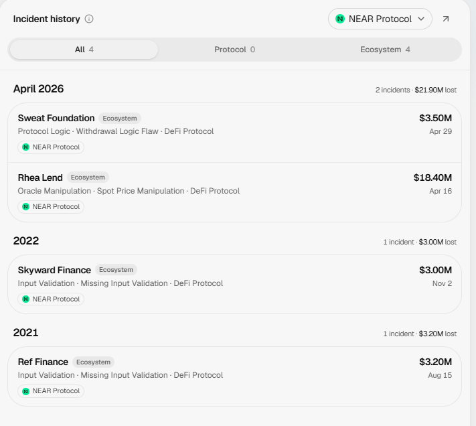Open the Sweat Foundation incident
Screen dimensions: 476x426
235,133
